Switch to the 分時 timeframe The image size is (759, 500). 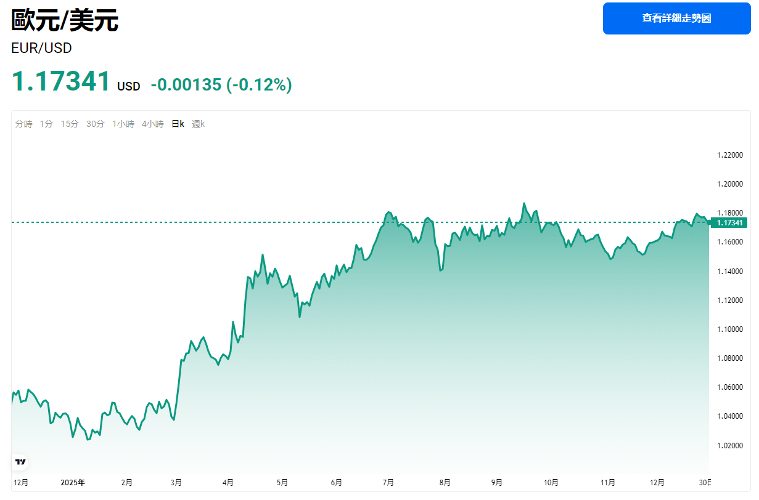[24, 124]
